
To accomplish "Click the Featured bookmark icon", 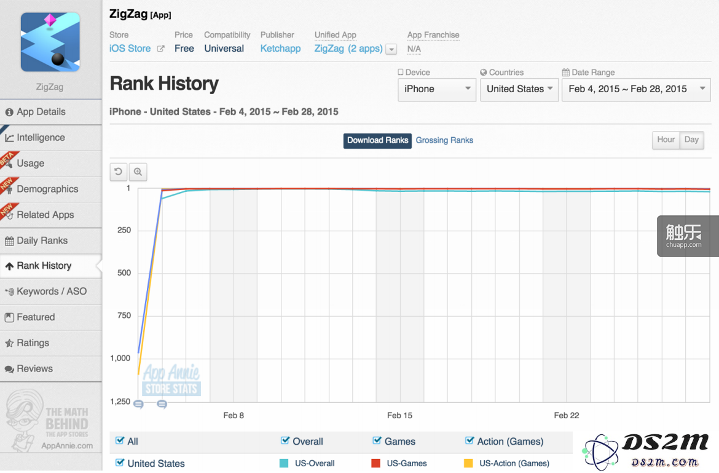I will 9,317.
